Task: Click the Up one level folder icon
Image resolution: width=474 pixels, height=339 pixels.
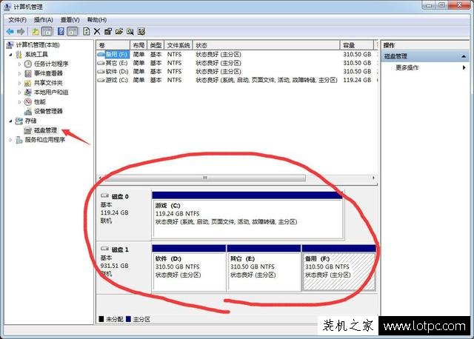Action: pyautogui.click(x=36, y=31)
